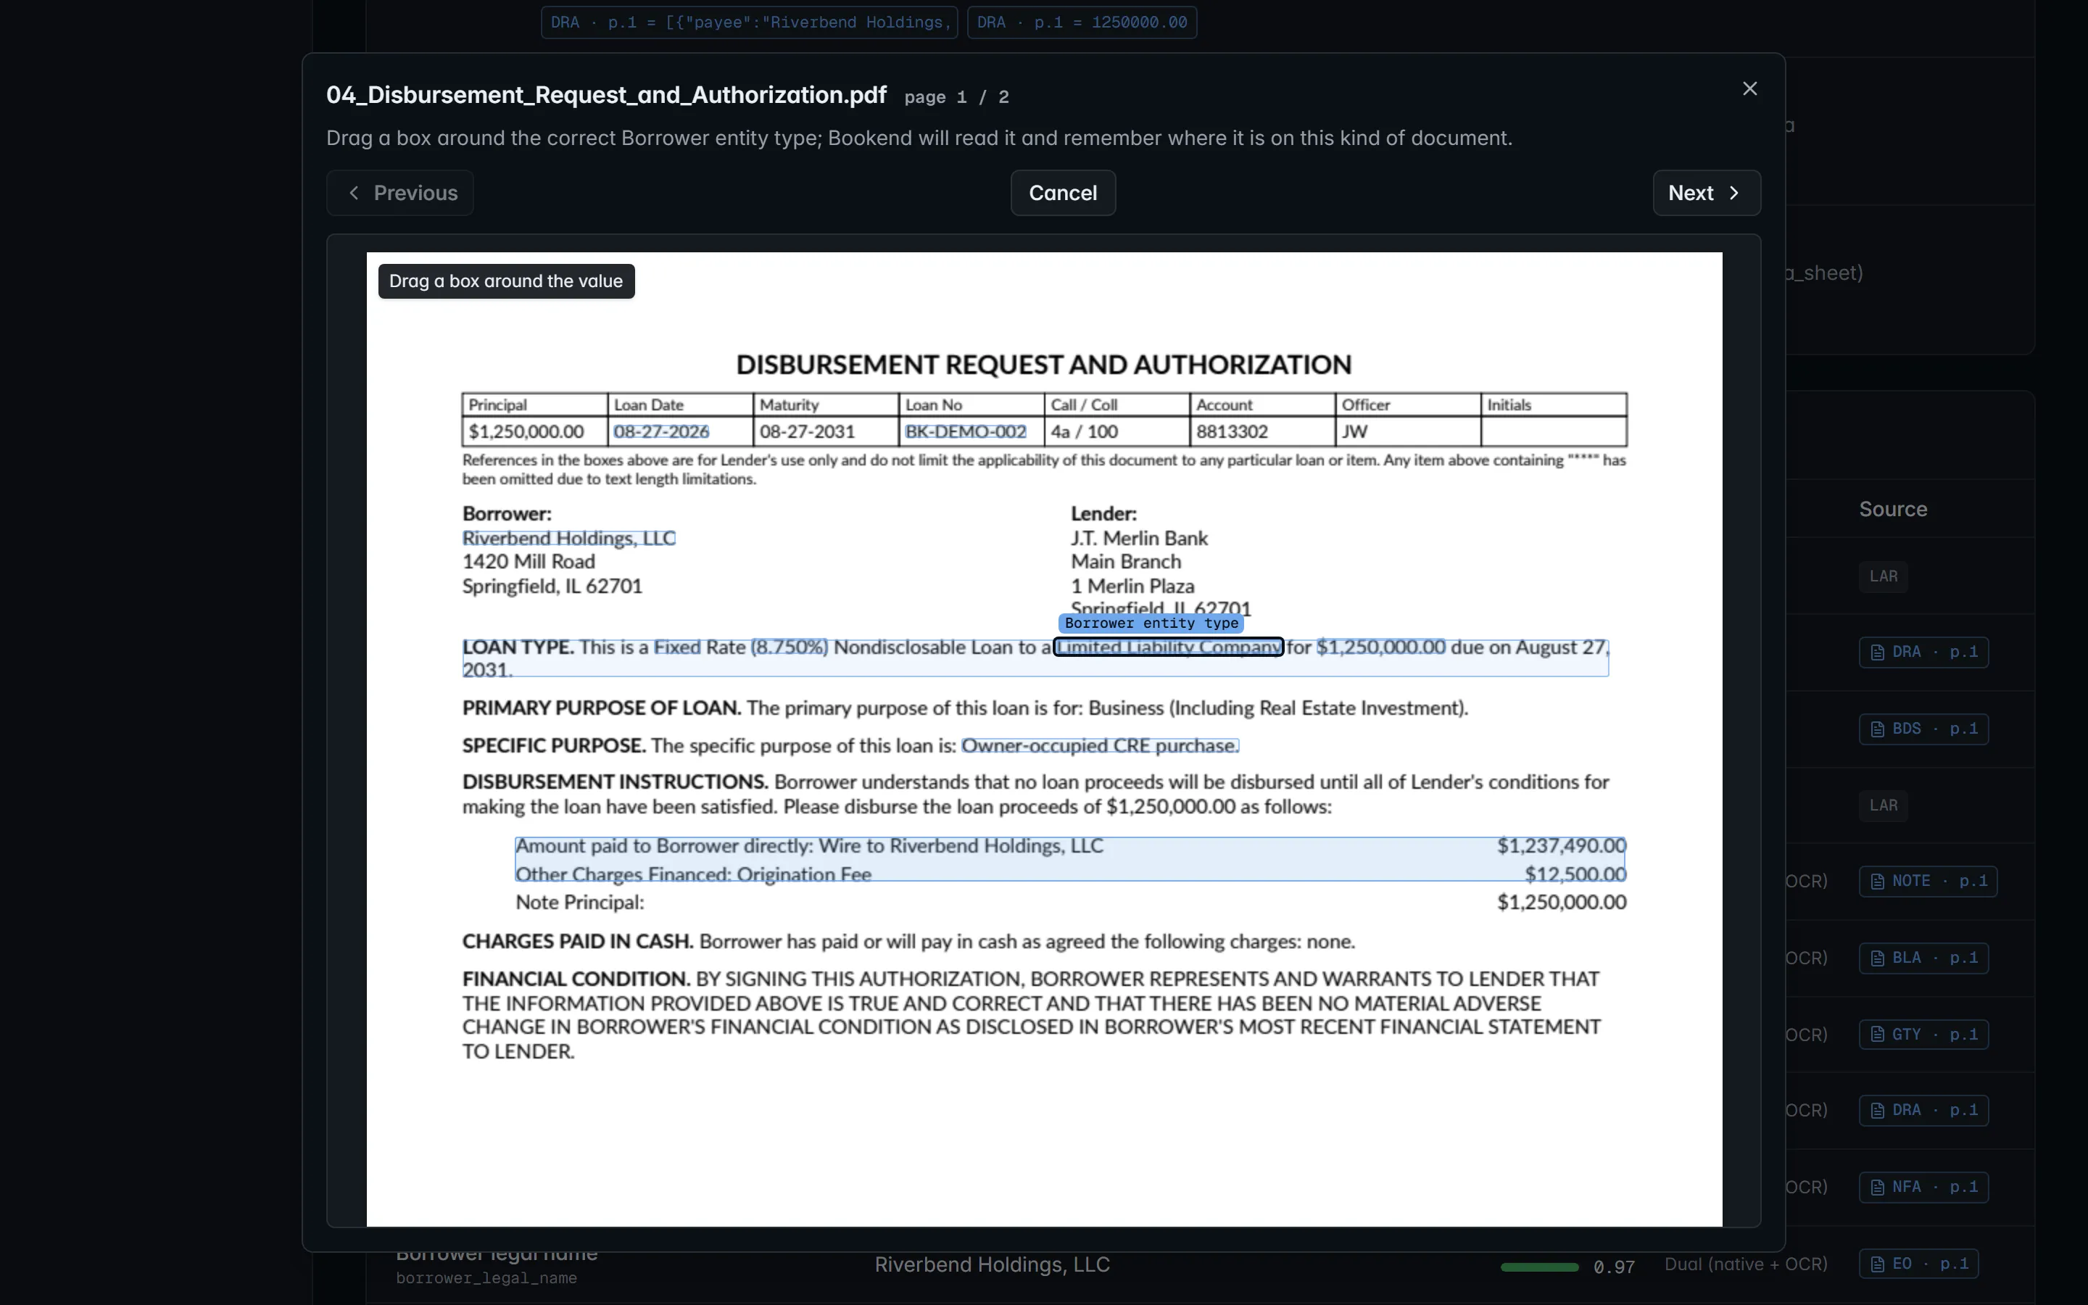2088x1305 pixels.
Task: Click the document title heading in the PDF
Action: pos(1043,365)
